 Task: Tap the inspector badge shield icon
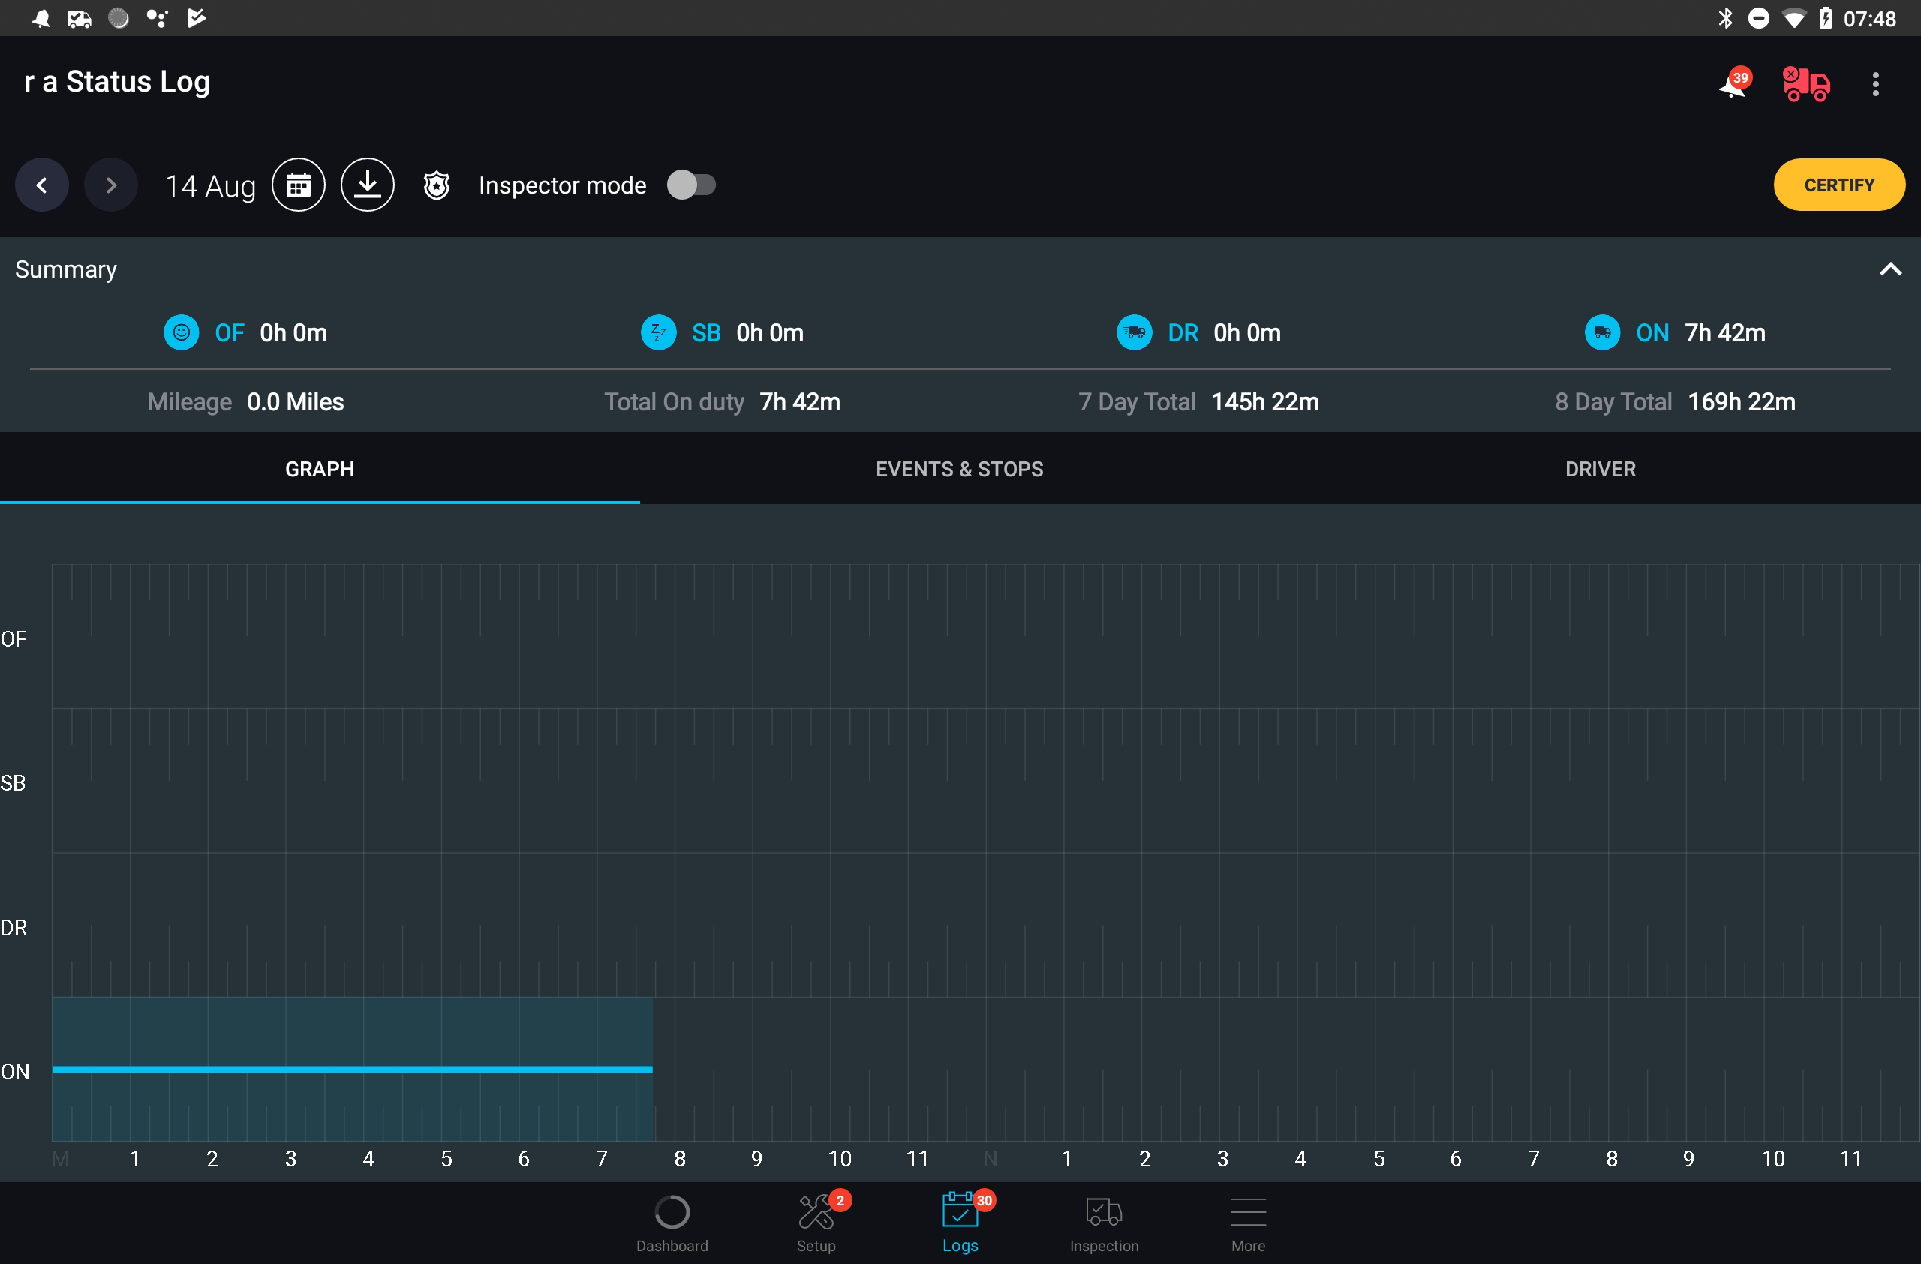click(x=437, y=185)
